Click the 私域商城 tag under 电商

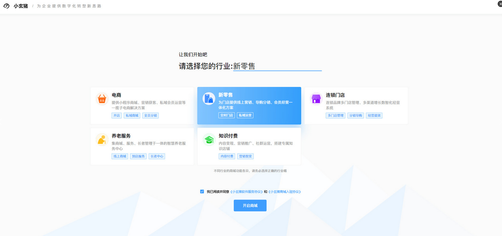(x=132, y=115)
